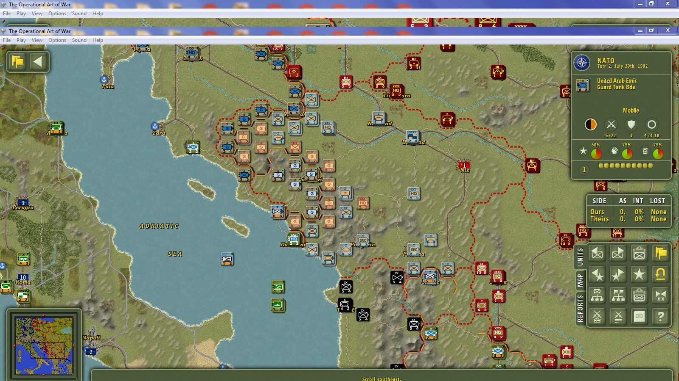
Task: Open the infinity clipboard report icon
Action: [639, 295]
